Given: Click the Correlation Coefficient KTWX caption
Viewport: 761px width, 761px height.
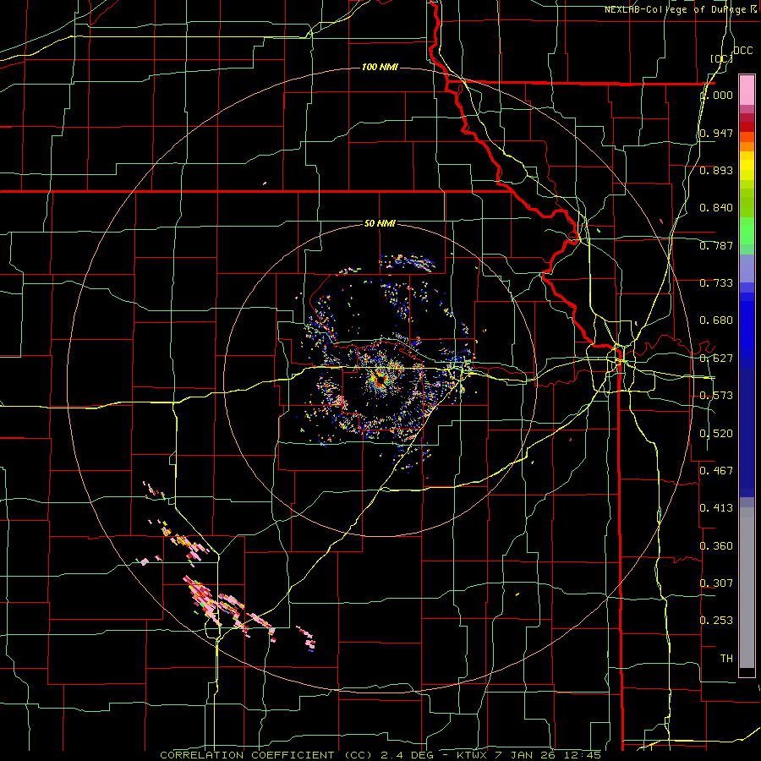Looking at the screenshot, I should pyautogui.click(x=380, y=755).
